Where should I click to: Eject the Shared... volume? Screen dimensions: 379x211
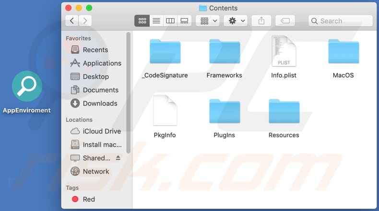tap(118, 158)
